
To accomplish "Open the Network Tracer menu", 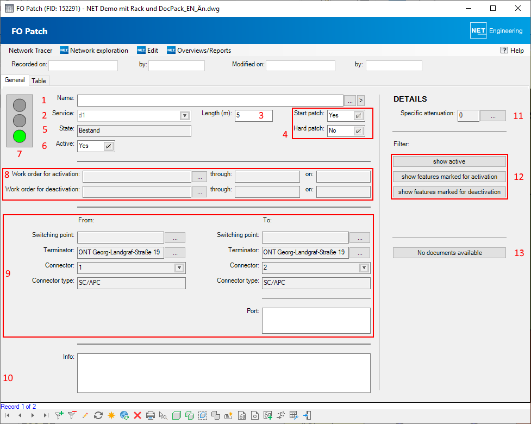I will [x=30, y=51].
